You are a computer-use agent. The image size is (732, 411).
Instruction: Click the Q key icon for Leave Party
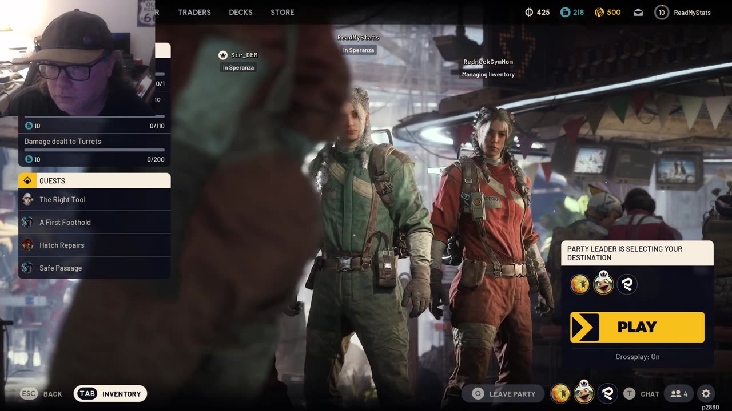478,394
